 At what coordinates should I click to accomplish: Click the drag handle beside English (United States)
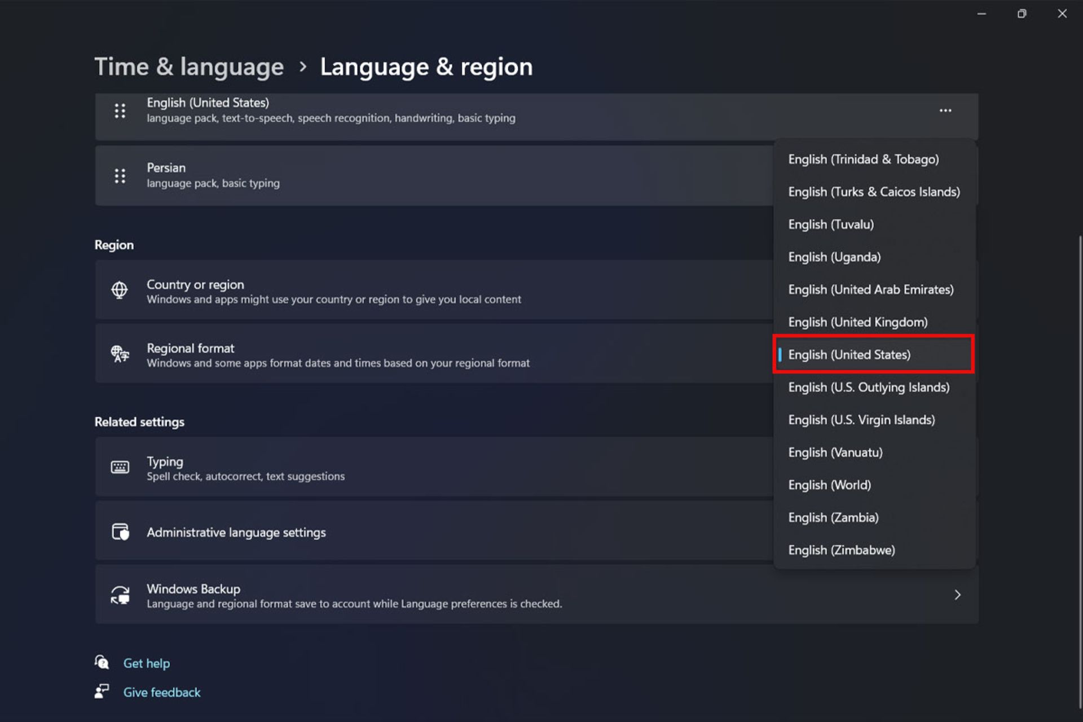point(120,111)
